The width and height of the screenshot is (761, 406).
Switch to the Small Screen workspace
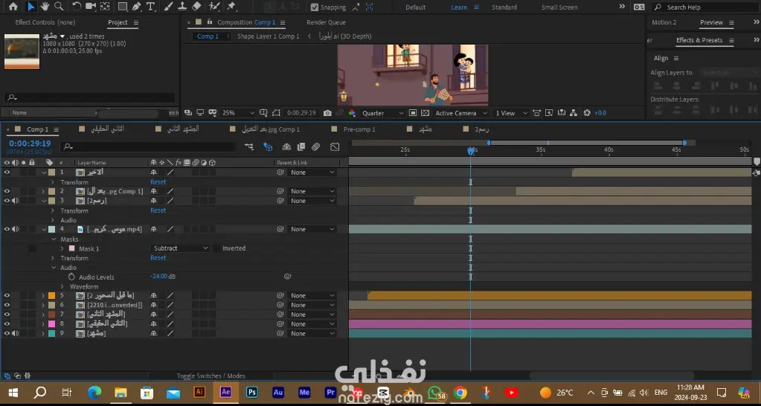(x=559, y=7)
